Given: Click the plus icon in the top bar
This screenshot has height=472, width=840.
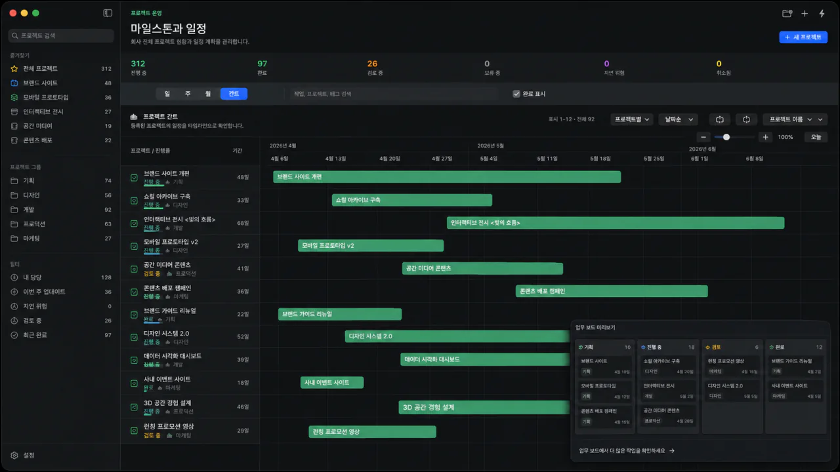Looking at the screenshot, I should click(805, 13).
